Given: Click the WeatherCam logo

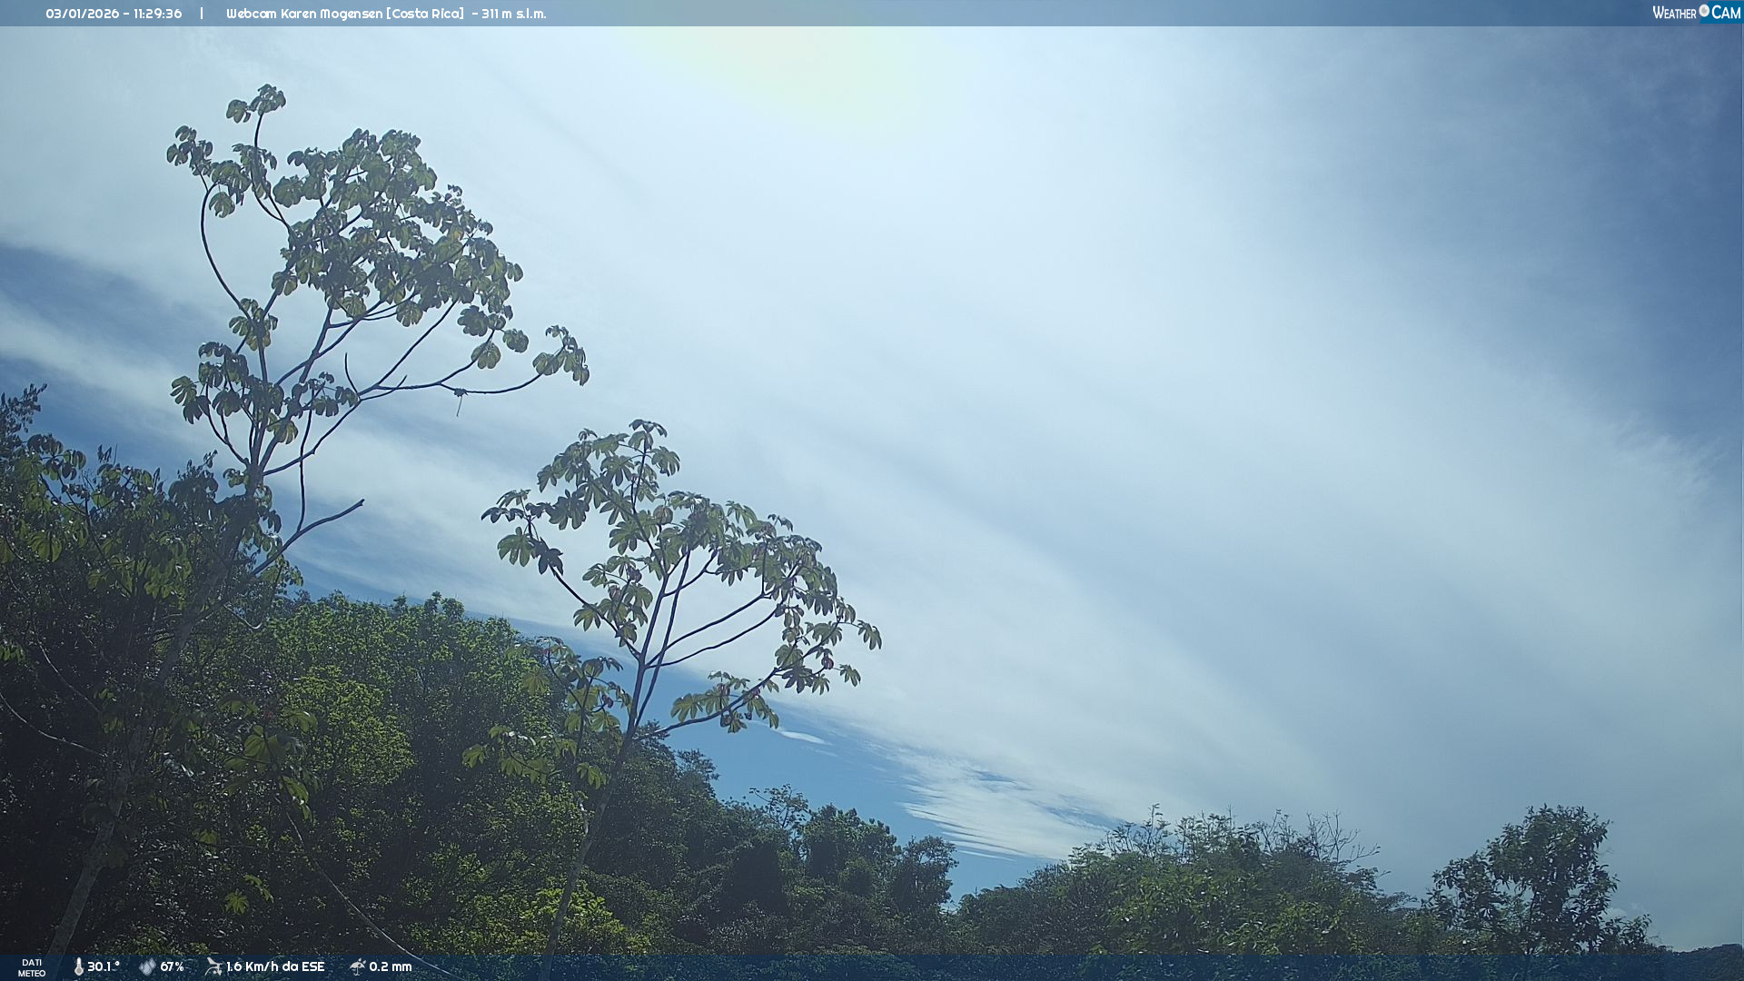Looking at the screenshot, I should click(1695, 13).
